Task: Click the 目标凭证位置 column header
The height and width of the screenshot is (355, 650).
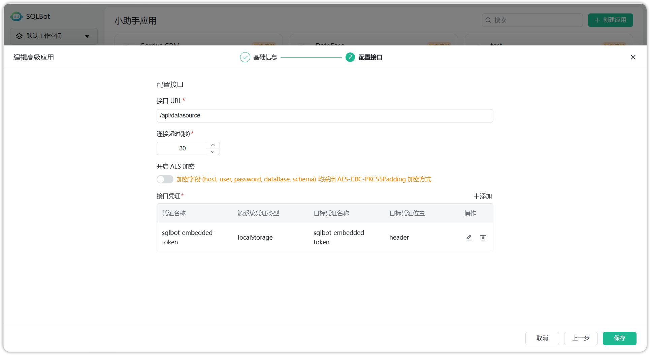Action: [x=407, y=213]
